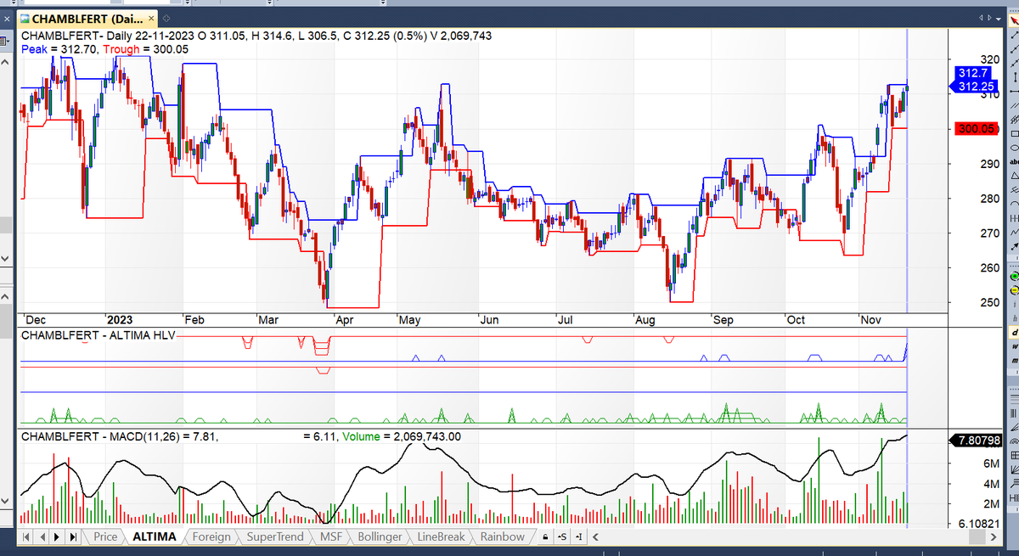Click the black 7.80798 MACD value label
The width and height of the screenshot is (1019, 556).
[x=974, y=441]
